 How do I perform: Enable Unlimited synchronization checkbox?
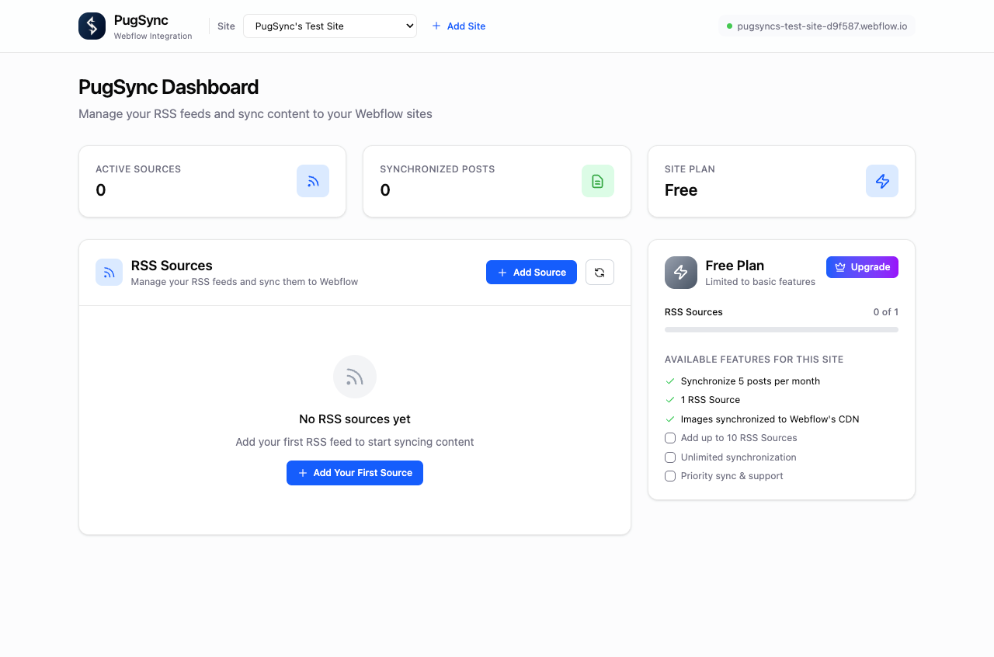click(x=670, y=457)
